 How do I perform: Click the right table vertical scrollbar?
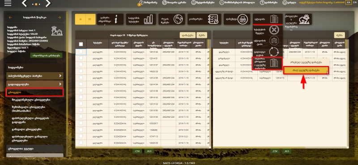pyautogui.click(x=348, y=98)
